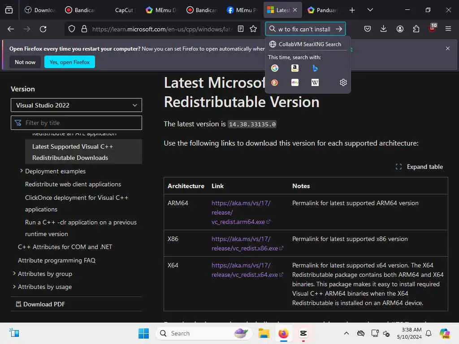Viewport: 459px width, 344px height.
Task: Select CollabVM SearXNG Search suggestion
Action: click(x=307, y=44)
